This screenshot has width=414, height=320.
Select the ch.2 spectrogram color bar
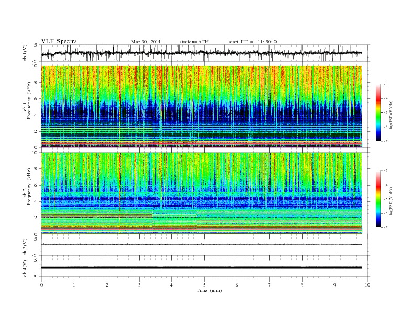(x=378, y=199)
